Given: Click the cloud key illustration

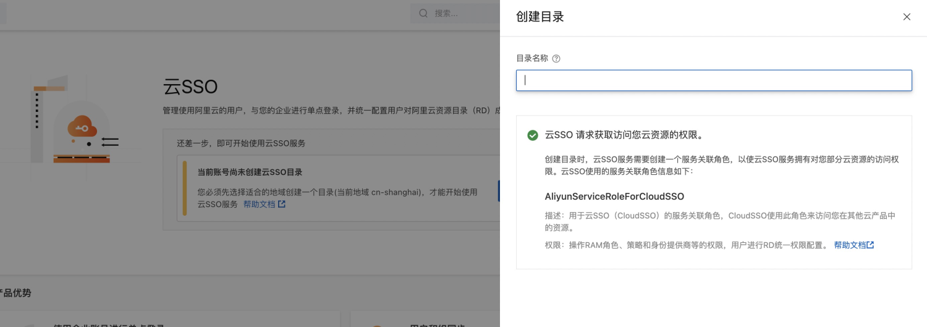Looking at the screenshot, I should [x=83, y=127].
